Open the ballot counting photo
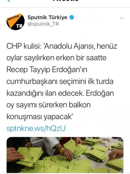The height and width of the screenshot is (174, 130). tap(65, 155)
